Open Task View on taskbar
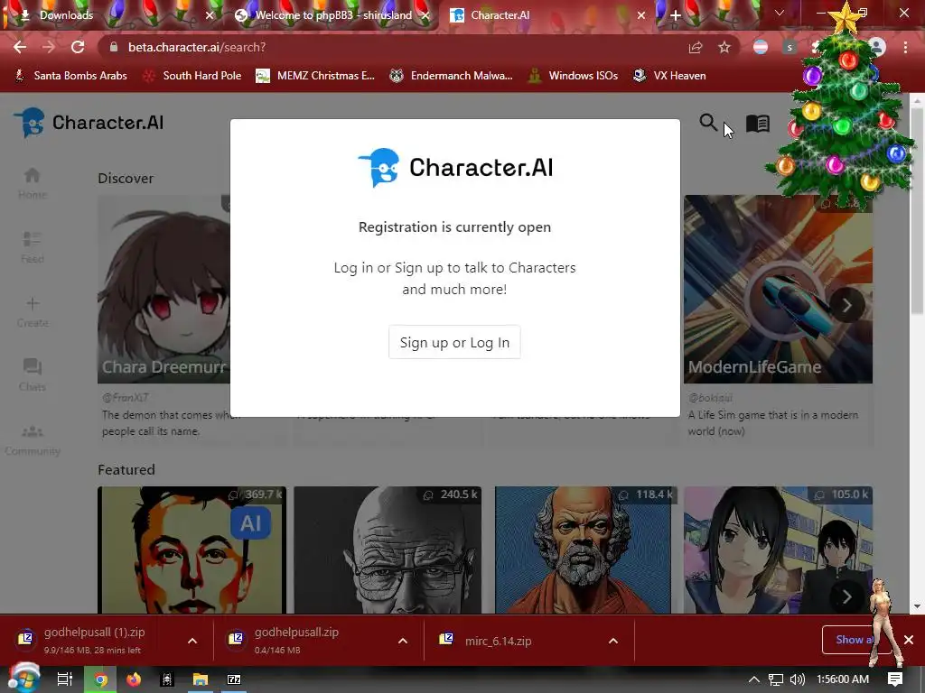Screen dimensions: 925x693 click(65, 679)
